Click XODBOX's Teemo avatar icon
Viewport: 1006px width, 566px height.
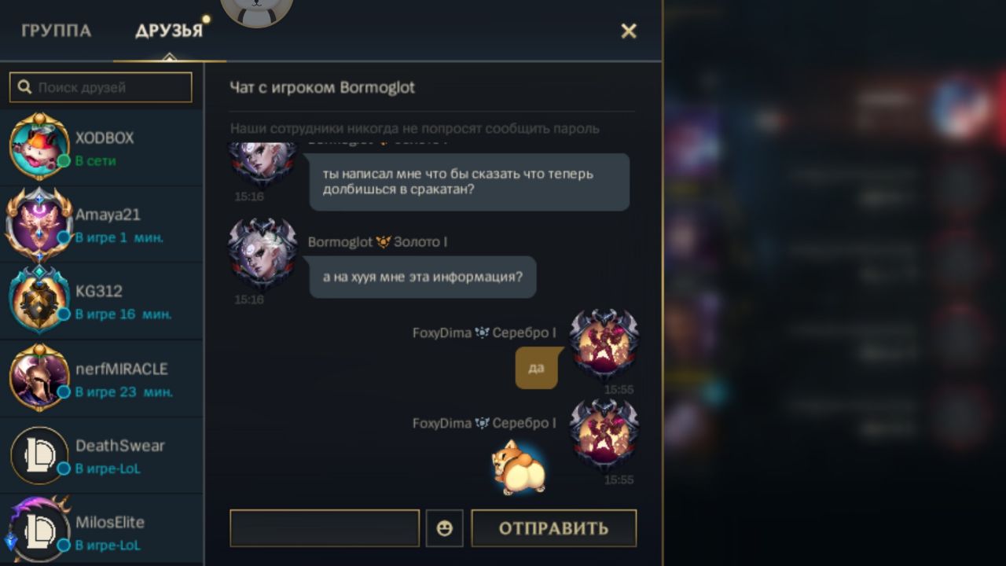tap(39, 147)
